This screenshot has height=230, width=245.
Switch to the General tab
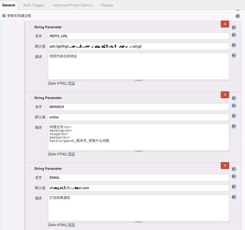tap(9, 5)
